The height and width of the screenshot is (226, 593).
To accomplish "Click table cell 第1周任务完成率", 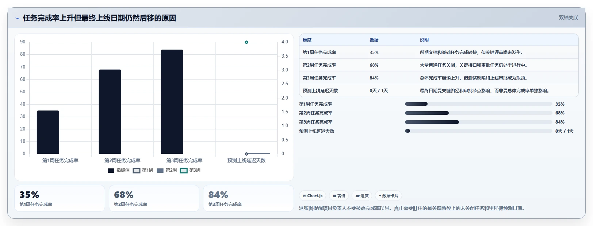I will pyautogui.click(x=320, y=52).
